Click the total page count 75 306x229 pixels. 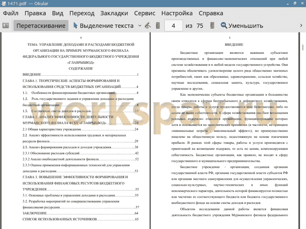200,26
